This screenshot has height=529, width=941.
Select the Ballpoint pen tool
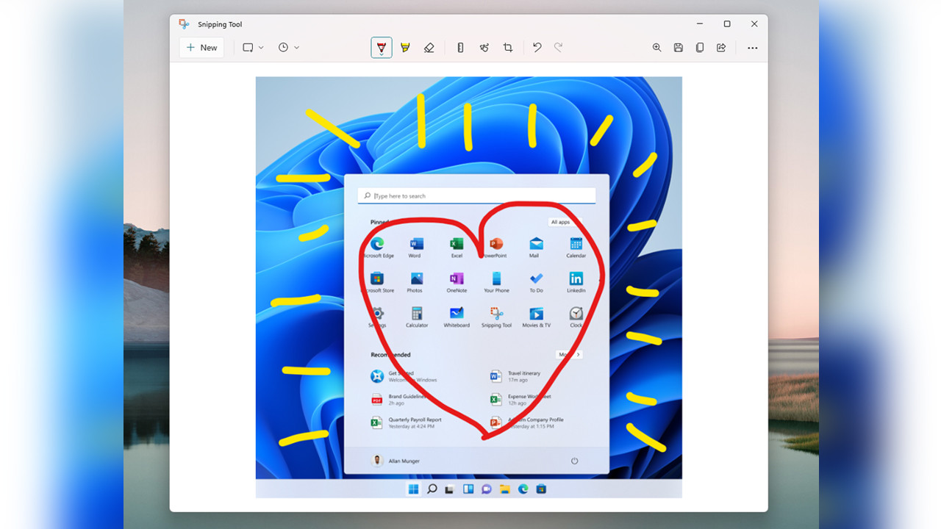(381, 47)
